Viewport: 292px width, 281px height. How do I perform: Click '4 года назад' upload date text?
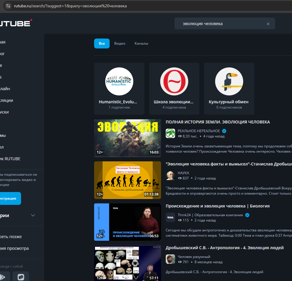click(x=214, y=136)
